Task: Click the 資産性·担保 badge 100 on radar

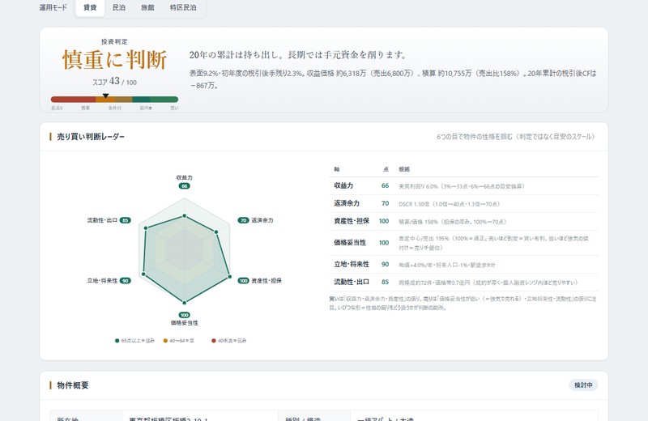Action: pyautogui.click(x=244, y=280)
